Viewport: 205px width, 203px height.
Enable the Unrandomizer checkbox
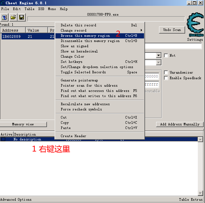[x=166, y=72]
